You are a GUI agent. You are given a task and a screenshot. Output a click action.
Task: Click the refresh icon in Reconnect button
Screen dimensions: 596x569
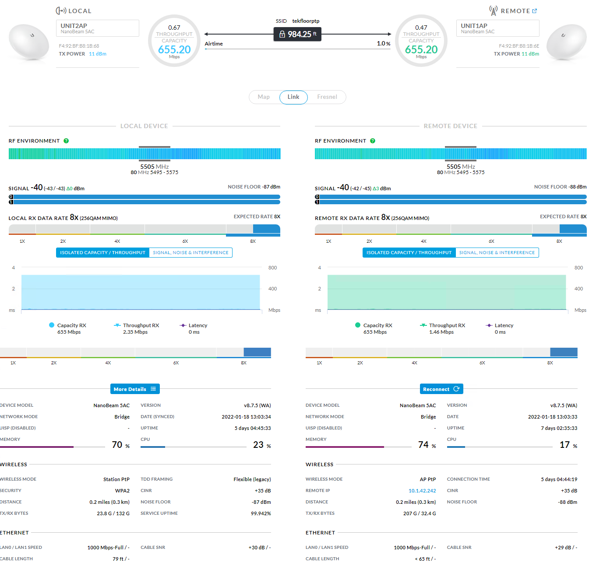pyautogui.click(x=456, y=389)
